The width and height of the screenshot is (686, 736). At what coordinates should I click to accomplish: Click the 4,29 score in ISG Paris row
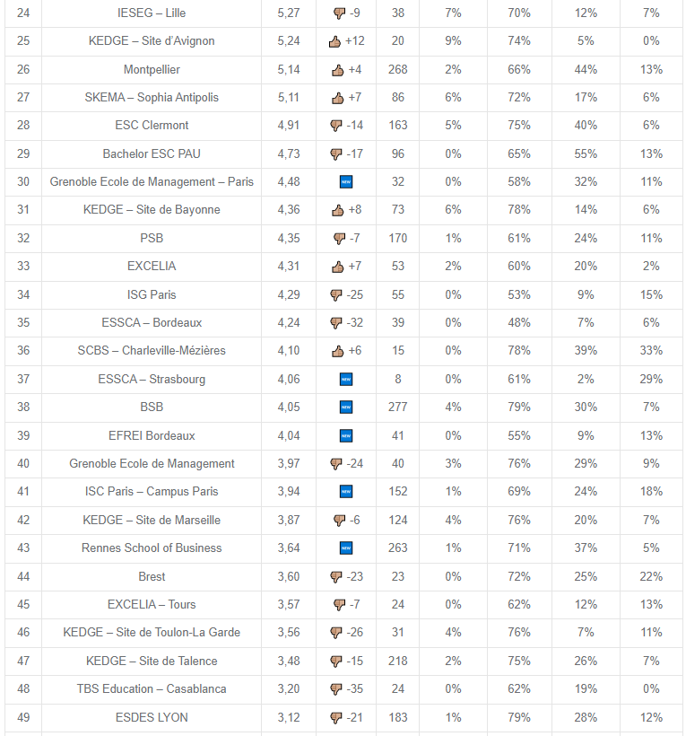pos(288,295)
